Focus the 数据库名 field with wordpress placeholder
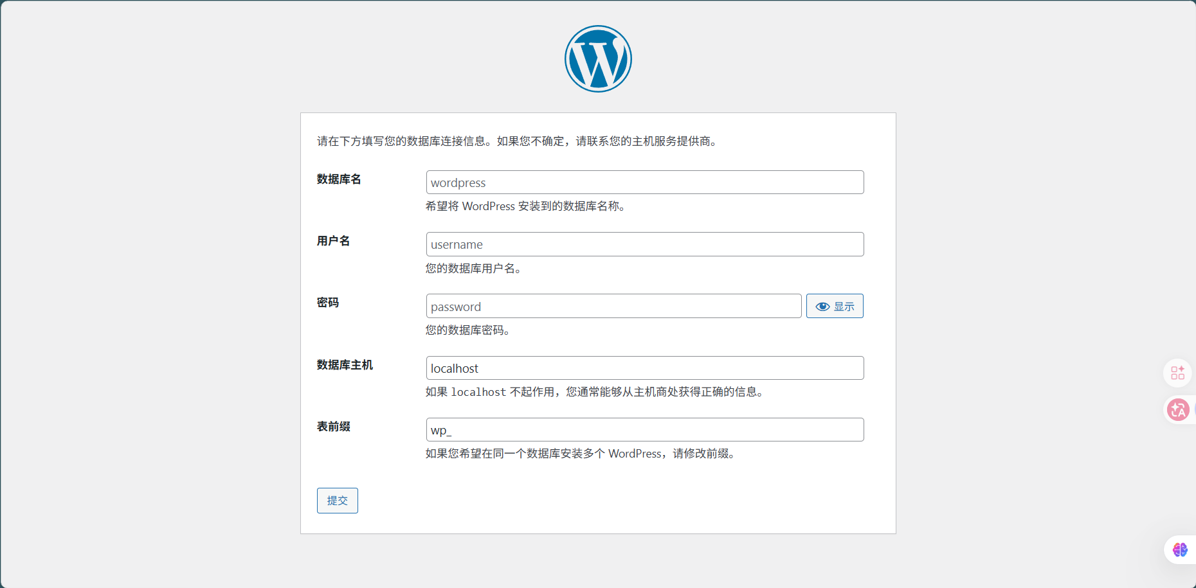The width and height of the screenshot is (1196, 588). point(644,183)
